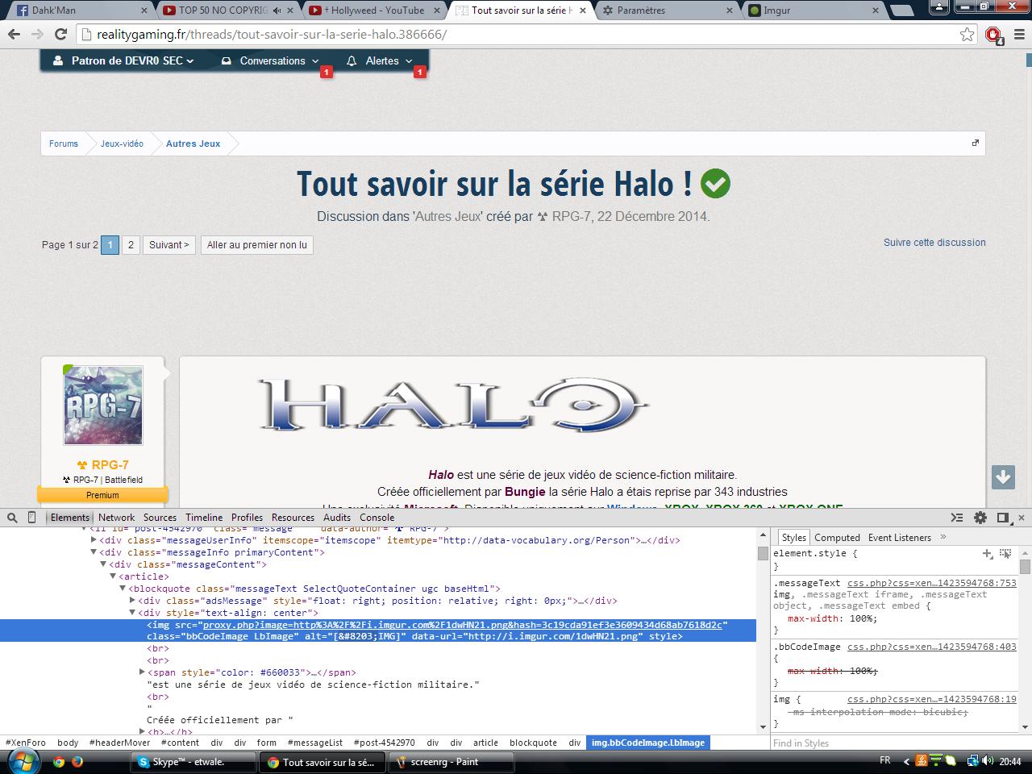
Task: Open Timeline panel in DevTools
Action: point(204,518)
